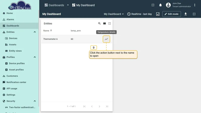Open Notification center
The width and height of the screenshot is (201, 113).
(x=19, y=82)
